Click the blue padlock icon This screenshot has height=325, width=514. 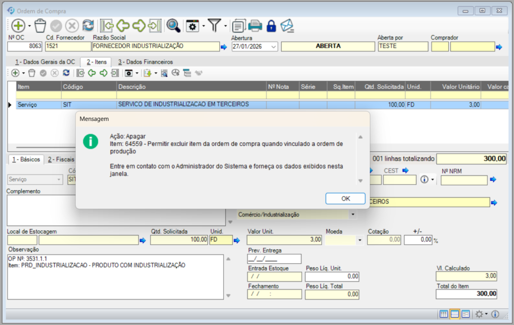tap(271, 26)
